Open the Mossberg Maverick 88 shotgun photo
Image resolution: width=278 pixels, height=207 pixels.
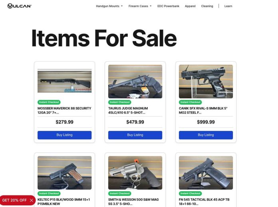pyautogui.click(x=65, y=81)
